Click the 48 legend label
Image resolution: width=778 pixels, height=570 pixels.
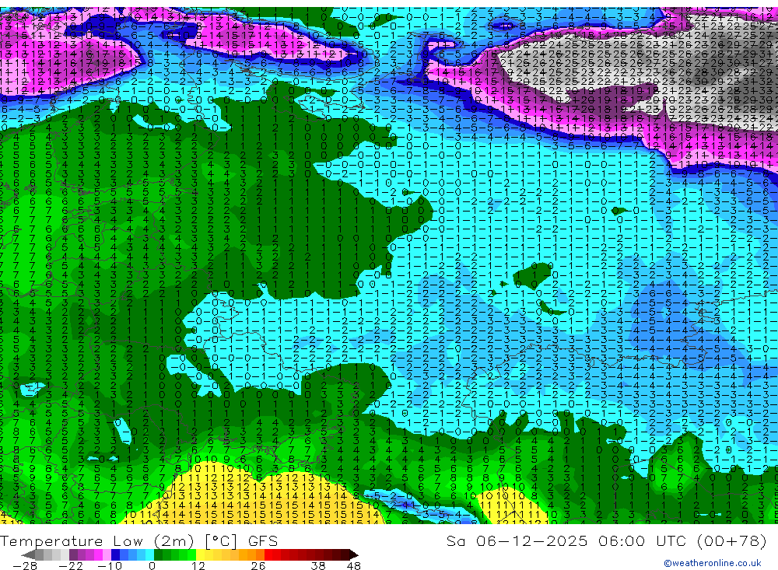click(x=354, y=566)
